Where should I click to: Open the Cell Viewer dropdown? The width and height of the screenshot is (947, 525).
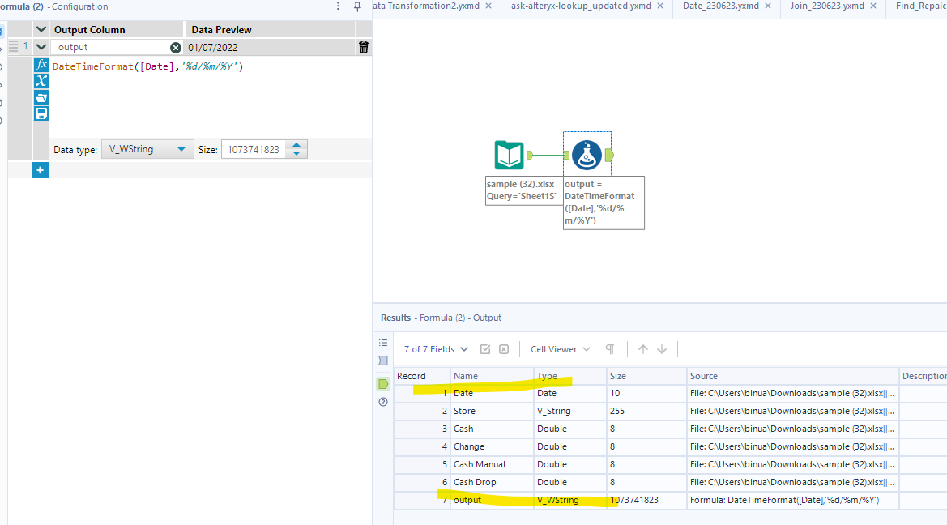coord(561,349)
